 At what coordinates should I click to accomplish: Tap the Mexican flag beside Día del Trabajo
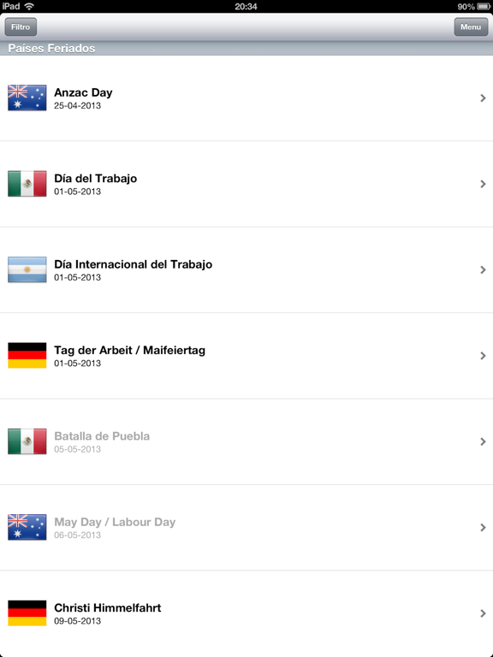(x=27, y=184)
